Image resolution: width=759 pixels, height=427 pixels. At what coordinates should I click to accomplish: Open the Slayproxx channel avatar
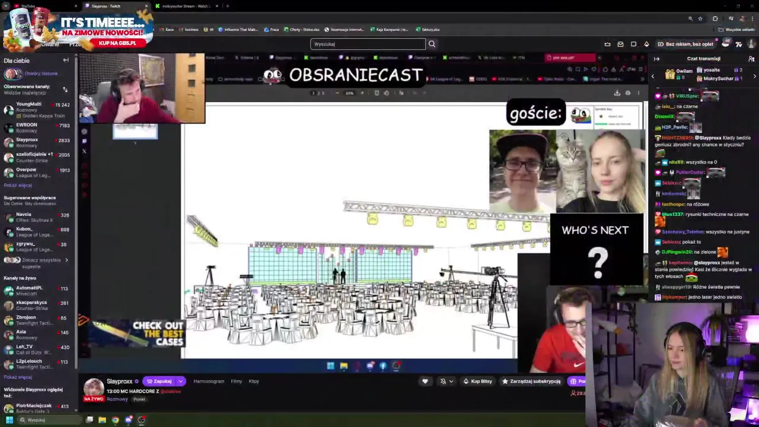click(93, 388)
